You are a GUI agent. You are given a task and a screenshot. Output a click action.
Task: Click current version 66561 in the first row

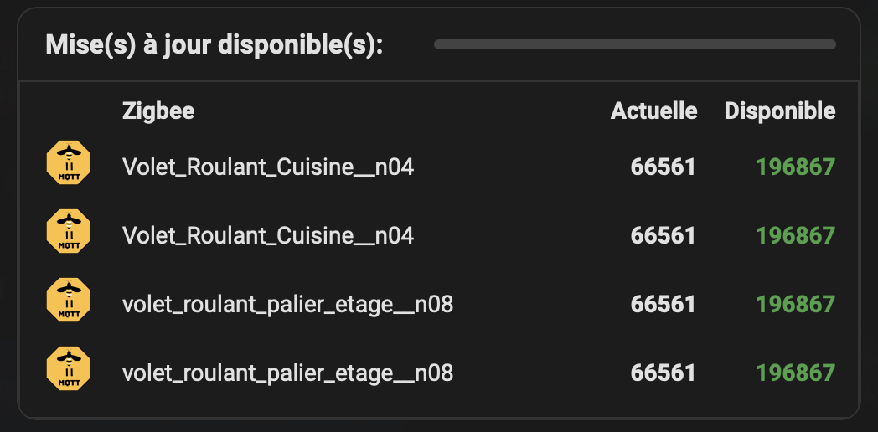coord(663,167)
